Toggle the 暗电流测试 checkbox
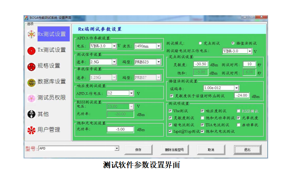294x180 pixels. (170, 125)
